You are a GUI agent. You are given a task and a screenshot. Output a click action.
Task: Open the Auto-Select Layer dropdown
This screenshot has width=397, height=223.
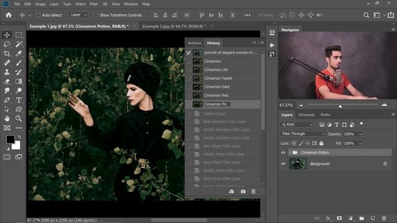coord(79,15)
